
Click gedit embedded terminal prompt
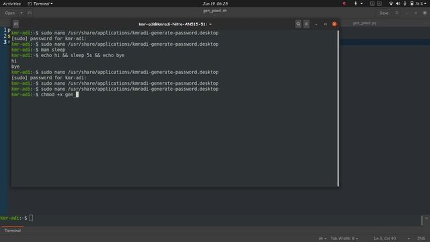tap(16, 218)
